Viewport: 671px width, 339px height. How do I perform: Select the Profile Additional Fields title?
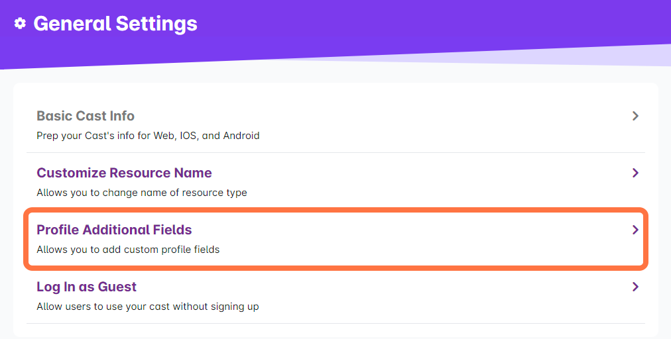click(114, 230)
